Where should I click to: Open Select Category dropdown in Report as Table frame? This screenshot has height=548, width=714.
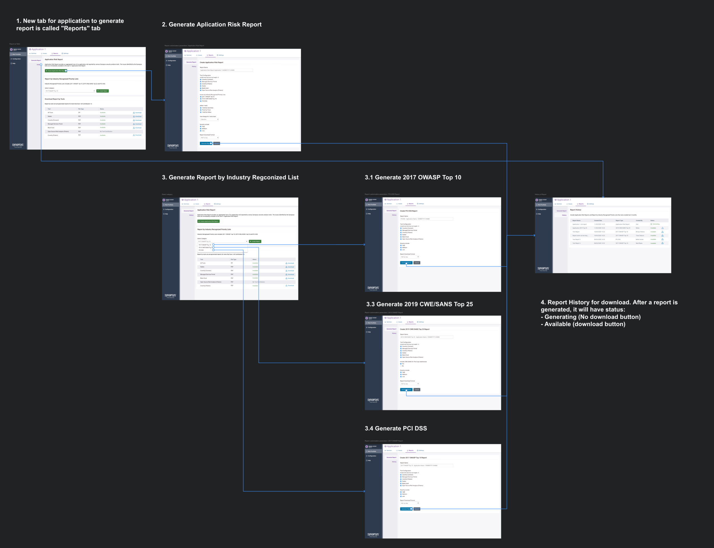[x=70, y=91]
